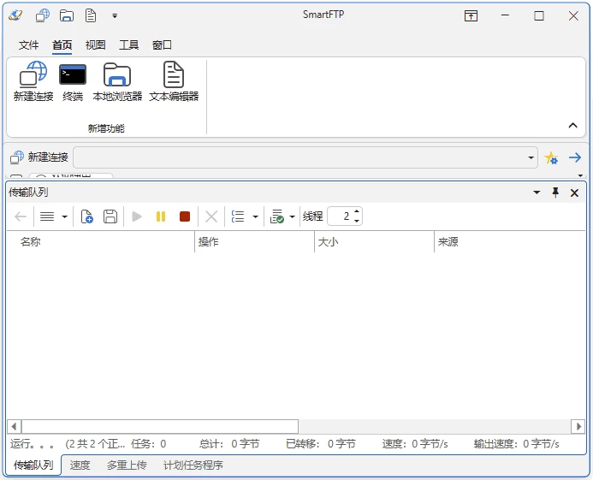Increase the 线程 thread count
This screenshot has height=480, width=593.
tap(357, 212)
